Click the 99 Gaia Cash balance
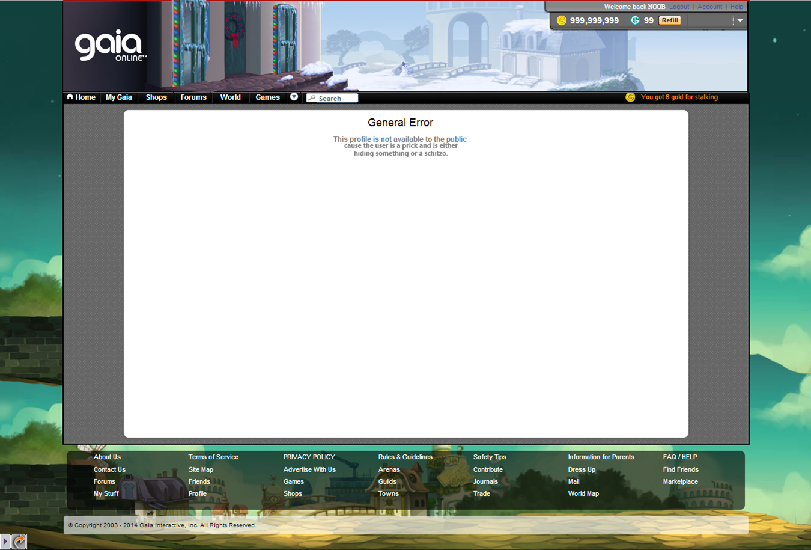The height and width of the screenshot is (550, 811). click(649, 20)
